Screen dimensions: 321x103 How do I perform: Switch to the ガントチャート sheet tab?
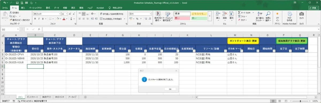(32, 97)
